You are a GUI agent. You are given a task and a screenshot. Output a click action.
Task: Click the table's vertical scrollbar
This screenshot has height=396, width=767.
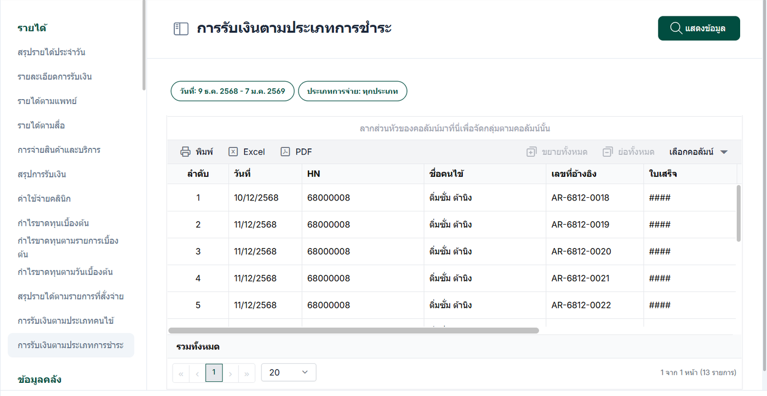pos(739,213)
